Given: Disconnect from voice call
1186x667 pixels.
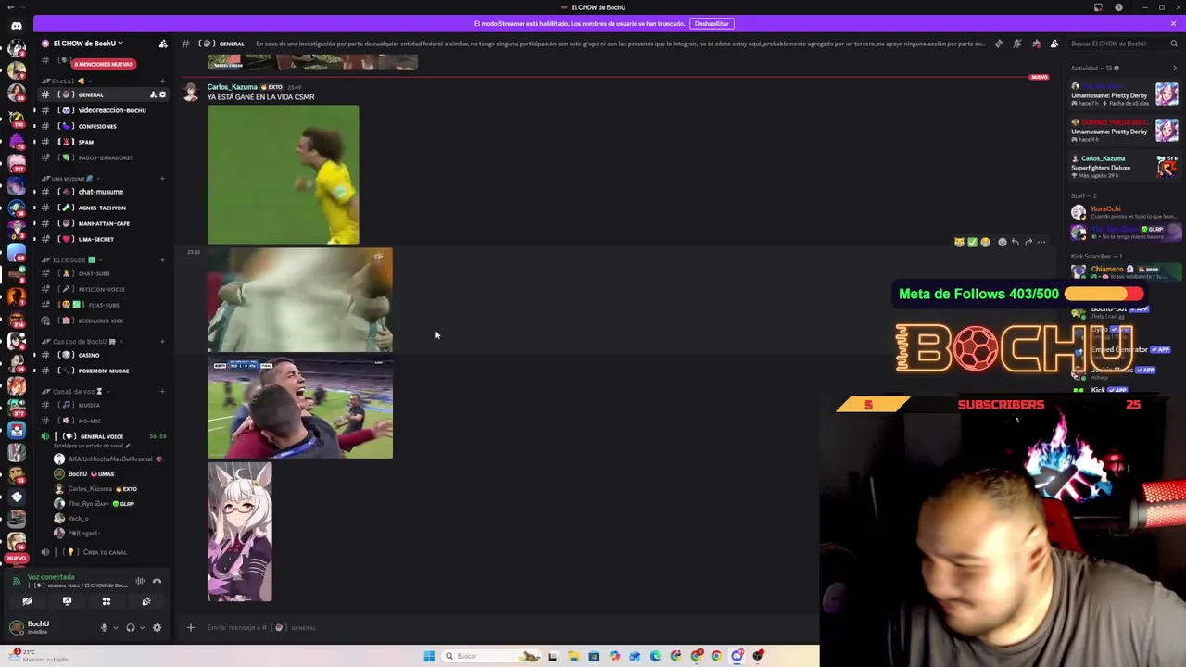Looking at the screenshot, I should (157, 582).
